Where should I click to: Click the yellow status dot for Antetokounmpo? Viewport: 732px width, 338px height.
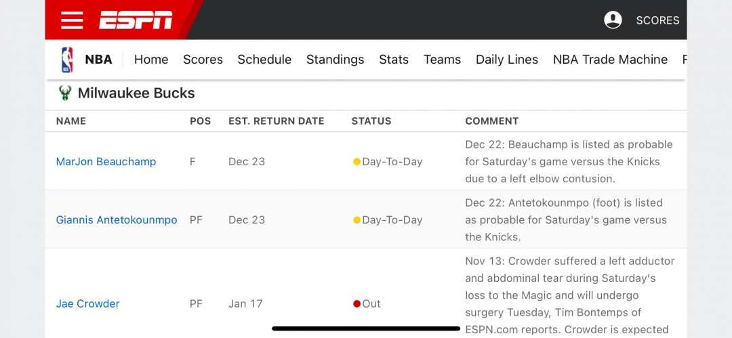(357, 220)
